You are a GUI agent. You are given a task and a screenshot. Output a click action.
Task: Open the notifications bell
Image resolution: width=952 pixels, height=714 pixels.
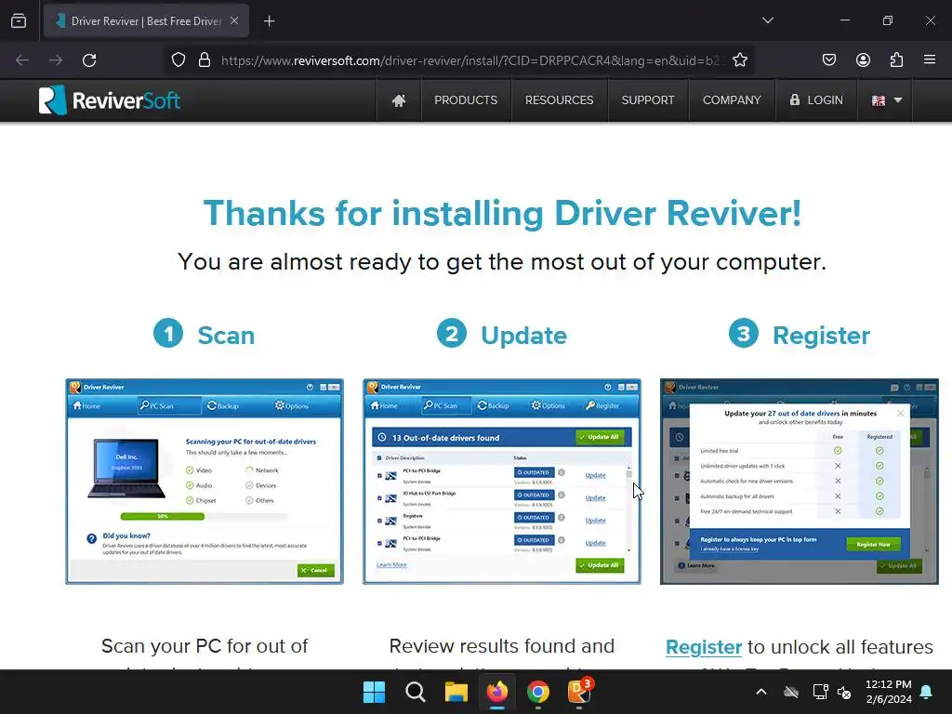pyautogui.click(x=927, y=692)
